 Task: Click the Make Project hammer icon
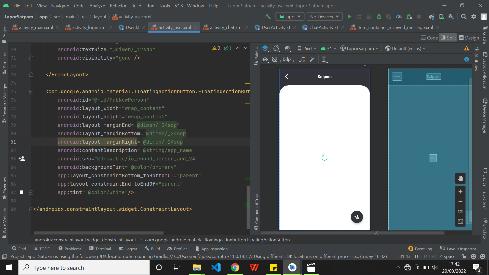coord(268,17)
